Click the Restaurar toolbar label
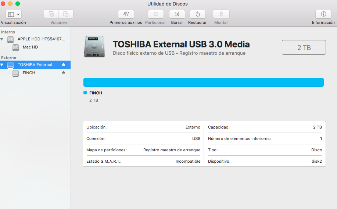Screen dimensions: 337x209 tap(197, 22)
